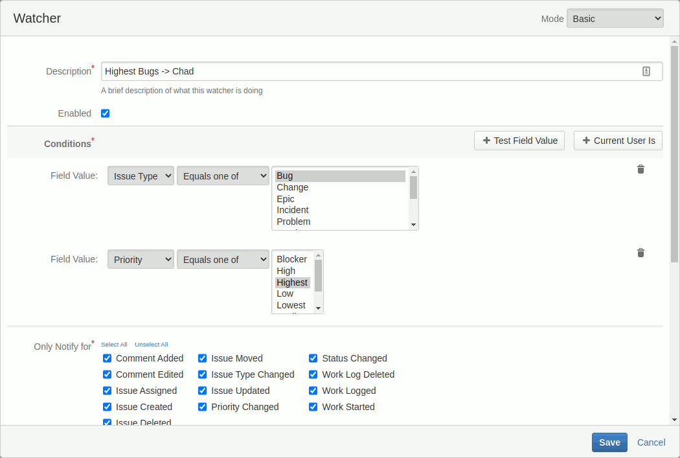This screenshot has width=680, height=458.
Task: Select Change in issue type list
Action: click(x=340, y=187)
